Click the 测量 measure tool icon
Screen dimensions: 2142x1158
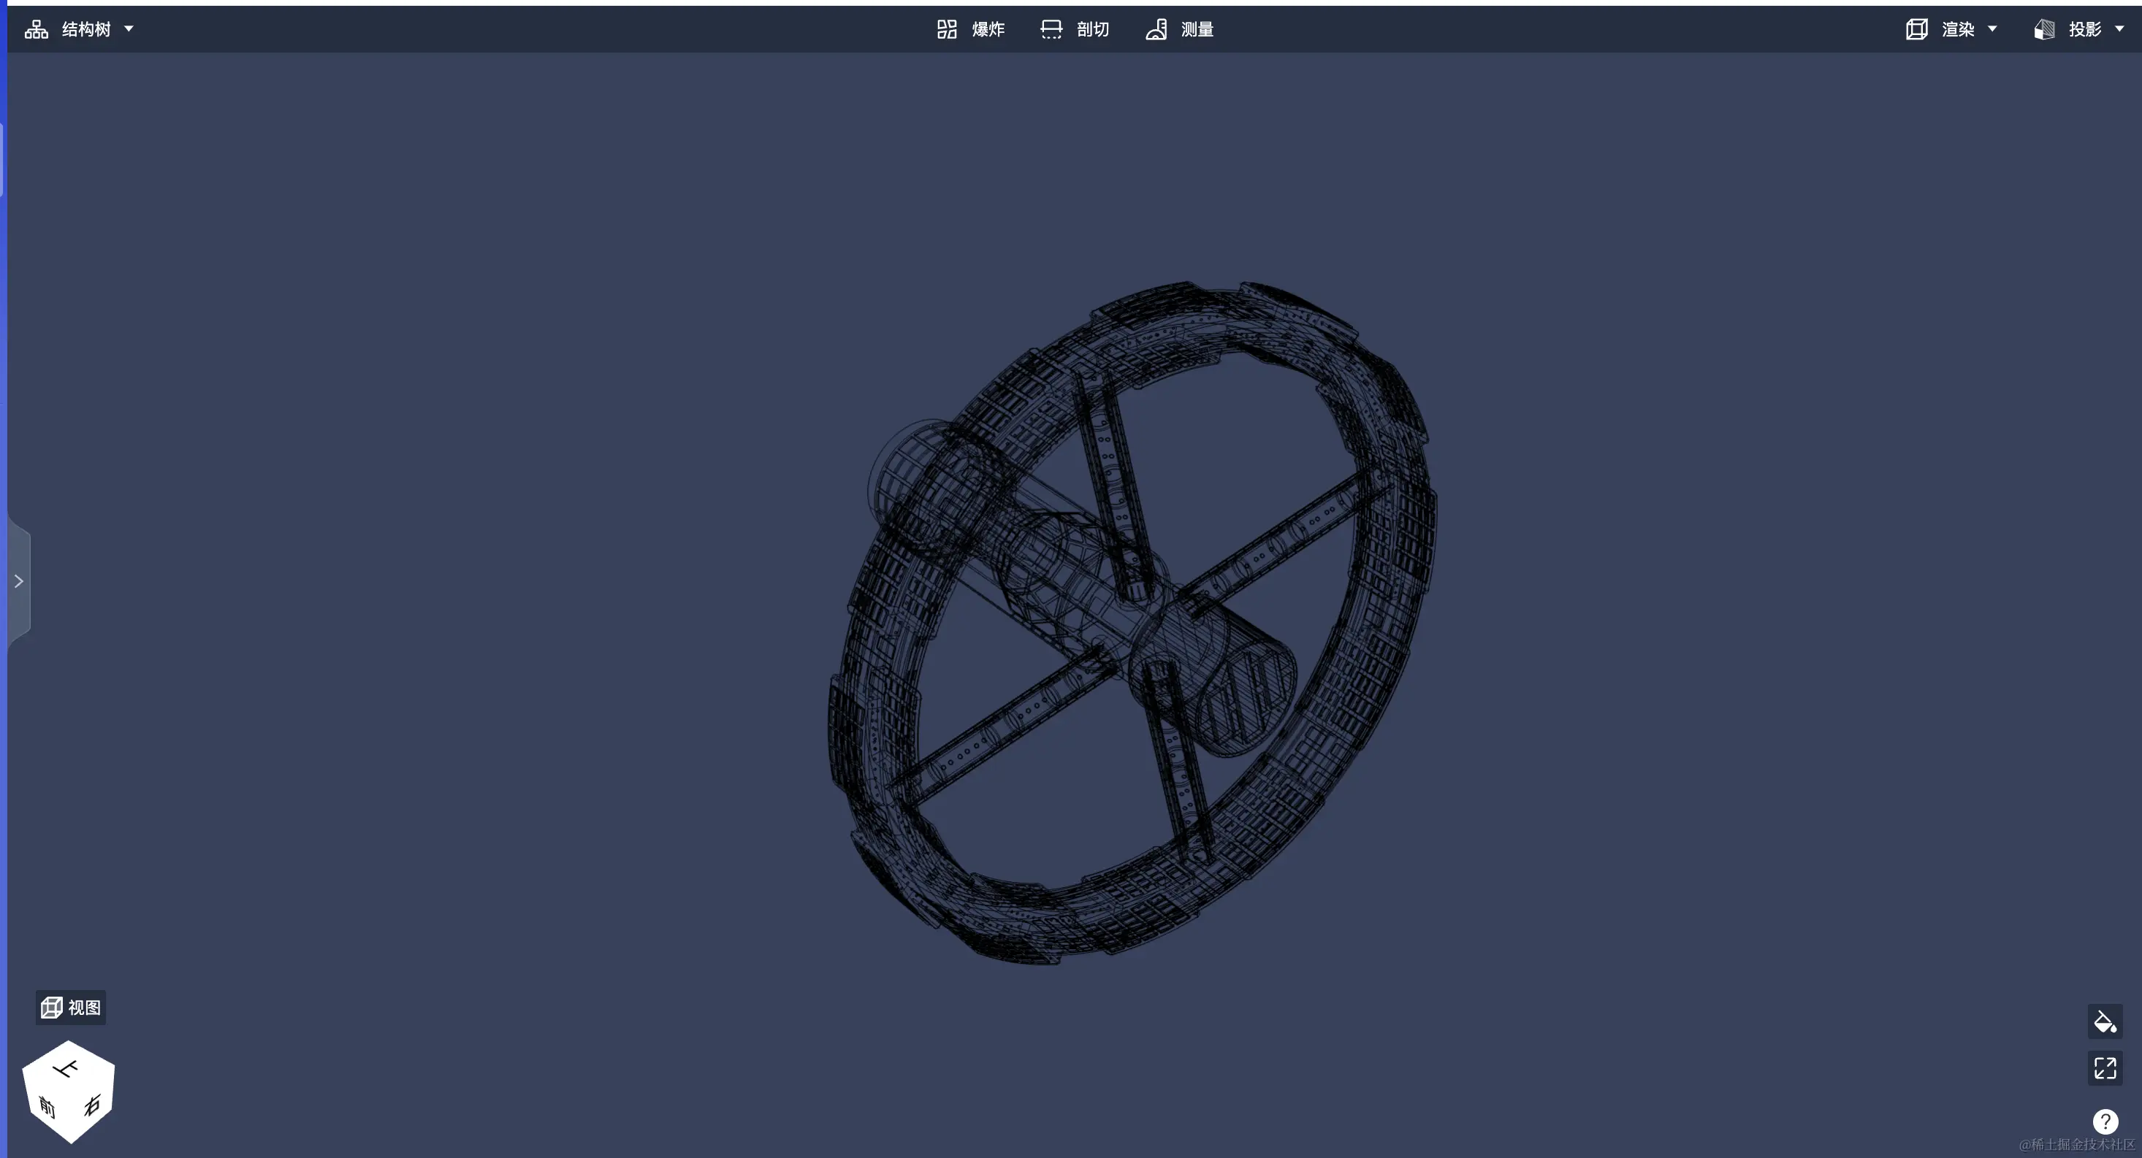pos(1156,30)
